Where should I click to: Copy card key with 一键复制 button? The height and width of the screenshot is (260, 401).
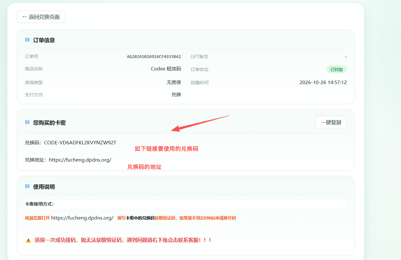click(x=331, y=122)
